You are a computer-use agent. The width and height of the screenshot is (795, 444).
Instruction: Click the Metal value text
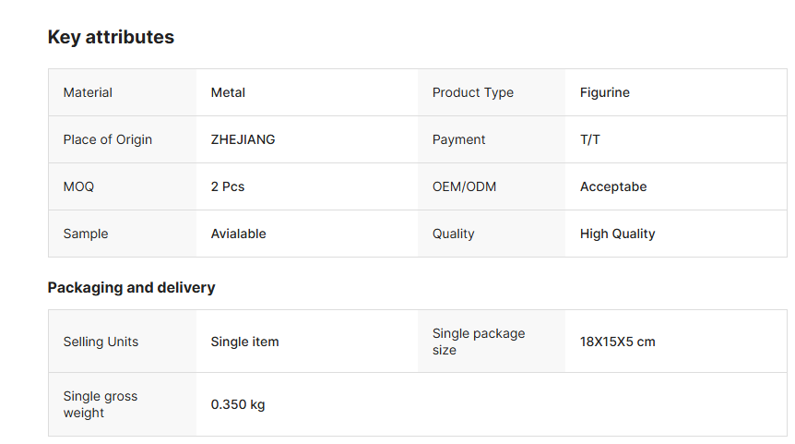[x=228, y=92]
